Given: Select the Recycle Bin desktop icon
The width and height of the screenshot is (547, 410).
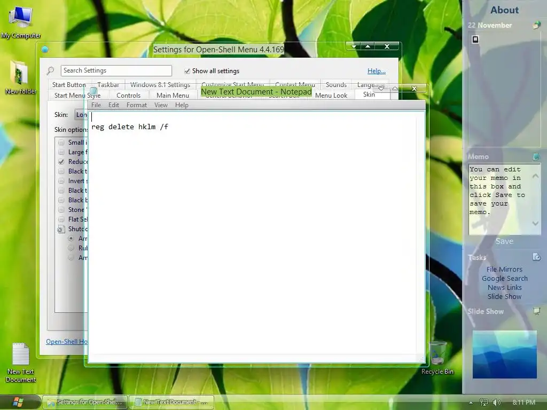Looking at the screenshot, I should 437,357.
